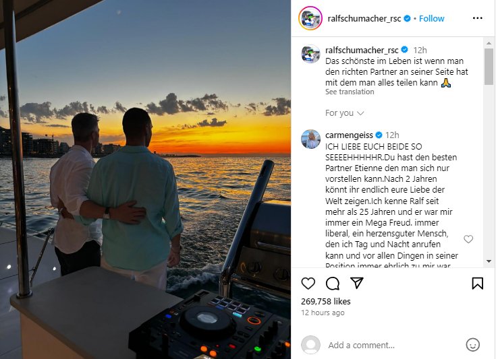Click the sunset boat photo
496x359 pixels.
[146, 179]
